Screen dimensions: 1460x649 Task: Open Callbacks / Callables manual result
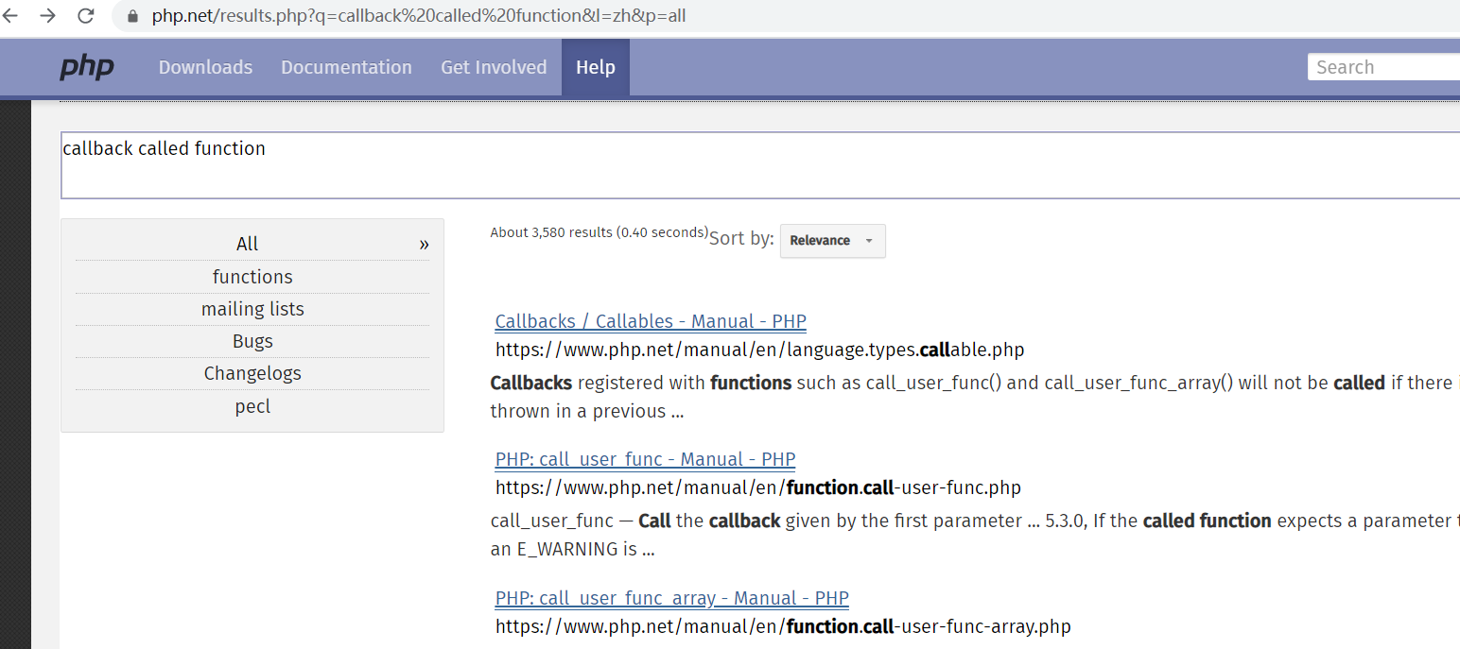pyautogui.click(x=651, y=321)
